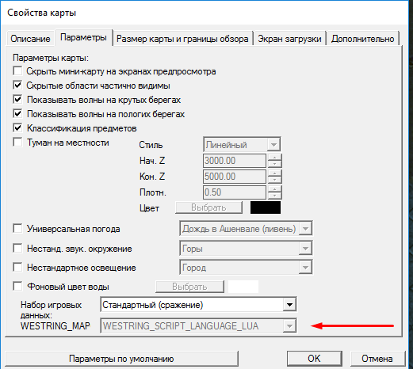
Task: Increase the Плотн. value with up arrow
Action: 275,189
